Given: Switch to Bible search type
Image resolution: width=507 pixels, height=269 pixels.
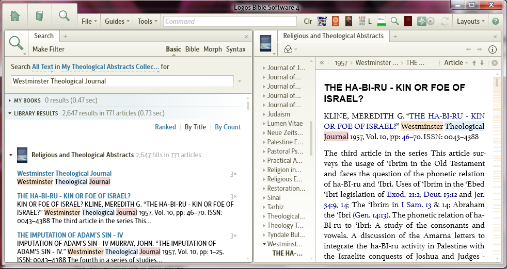Looking at the screenshot, I should [x=192, y=49].
